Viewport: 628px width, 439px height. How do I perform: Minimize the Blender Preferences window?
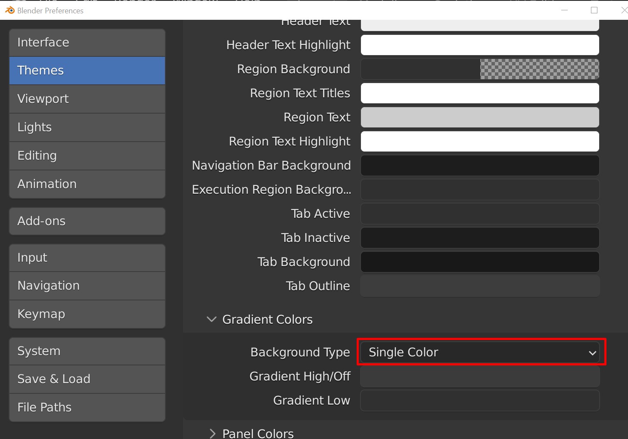pyautogui.click(x=564, y=10)
